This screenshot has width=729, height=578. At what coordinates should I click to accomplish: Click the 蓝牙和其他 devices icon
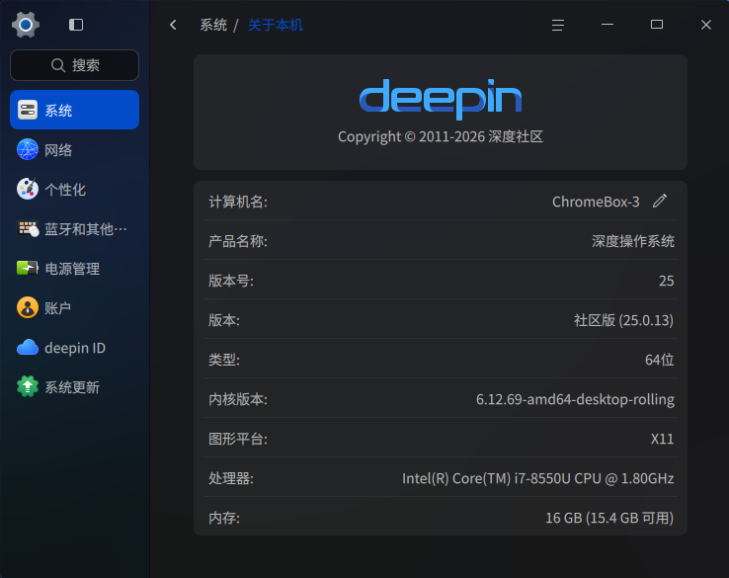[x=28, y=229]
